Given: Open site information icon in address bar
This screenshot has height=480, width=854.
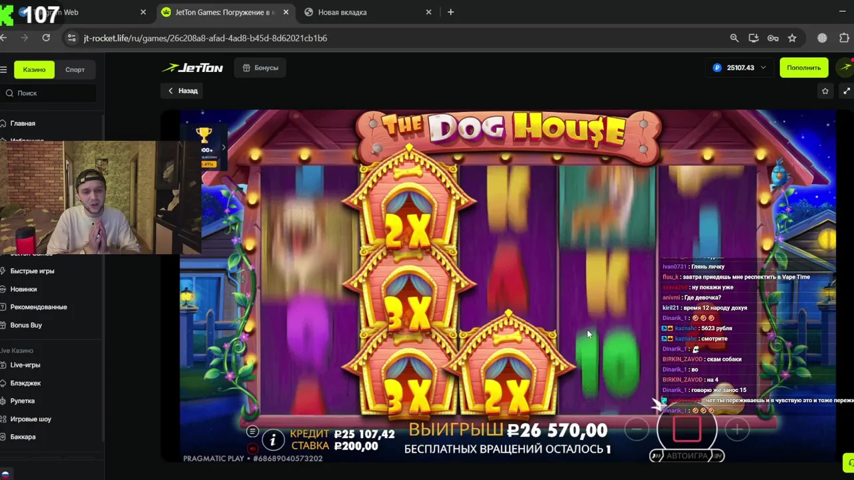Looking at the screenshot, I should coord(71,38).
